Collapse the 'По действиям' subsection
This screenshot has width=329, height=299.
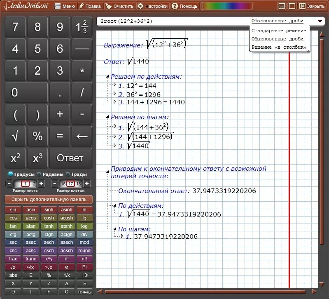(115, 205)
